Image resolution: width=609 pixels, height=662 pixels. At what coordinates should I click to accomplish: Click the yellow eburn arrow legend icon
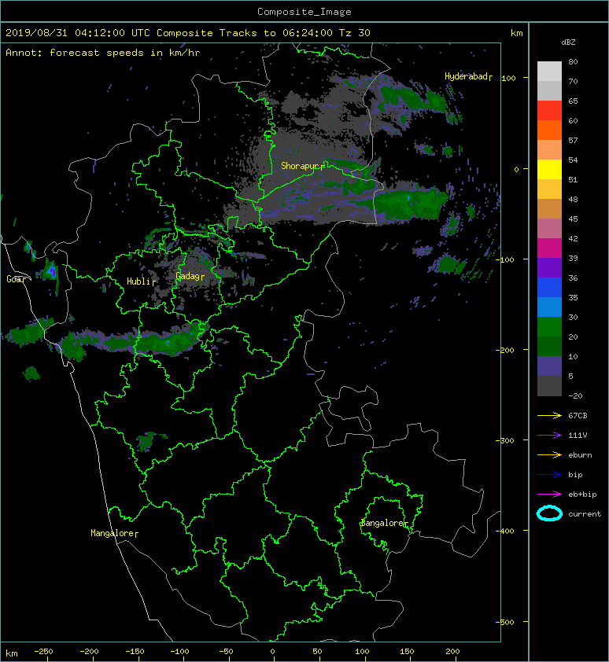(x=549, y=454)
